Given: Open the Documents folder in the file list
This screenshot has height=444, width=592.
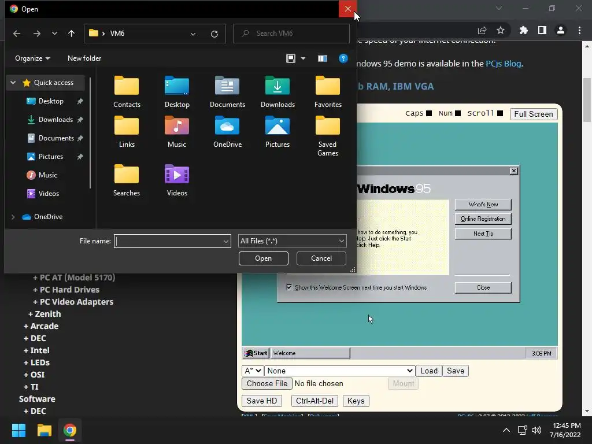Looking at the screenshot, I should (227, 92).
